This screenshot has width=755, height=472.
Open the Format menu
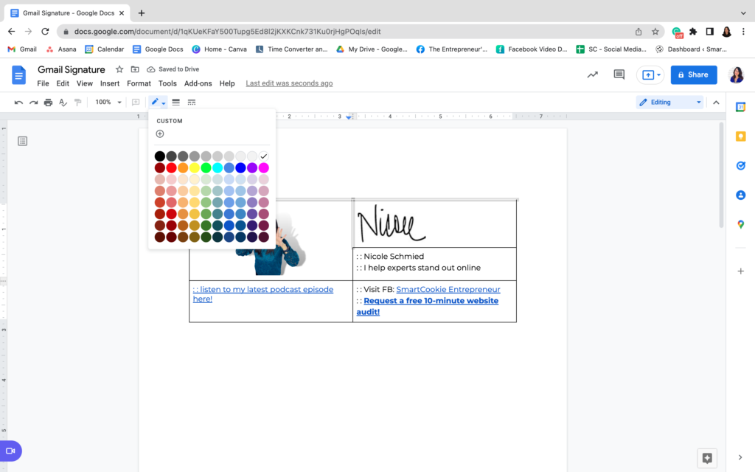(139, 83)
